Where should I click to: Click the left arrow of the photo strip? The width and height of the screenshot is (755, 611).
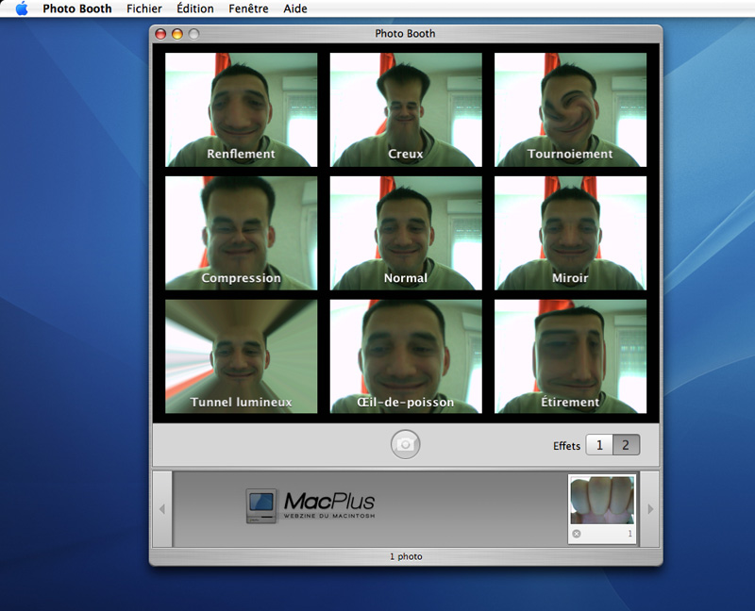tap(162, 509)
